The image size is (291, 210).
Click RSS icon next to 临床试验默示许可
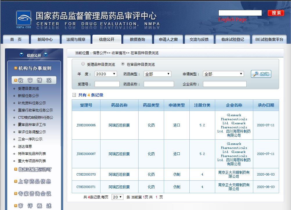[16, 169]
